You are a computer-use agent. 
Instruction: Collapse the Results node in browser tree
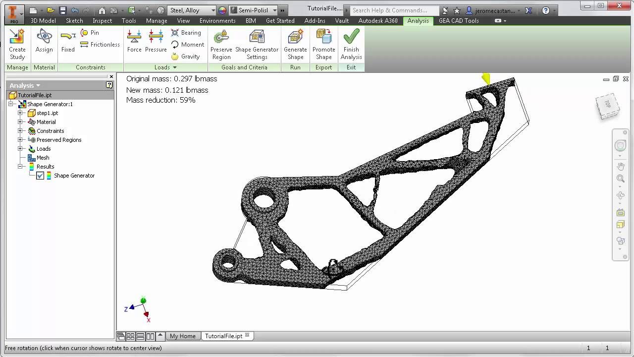coord(20,167)
